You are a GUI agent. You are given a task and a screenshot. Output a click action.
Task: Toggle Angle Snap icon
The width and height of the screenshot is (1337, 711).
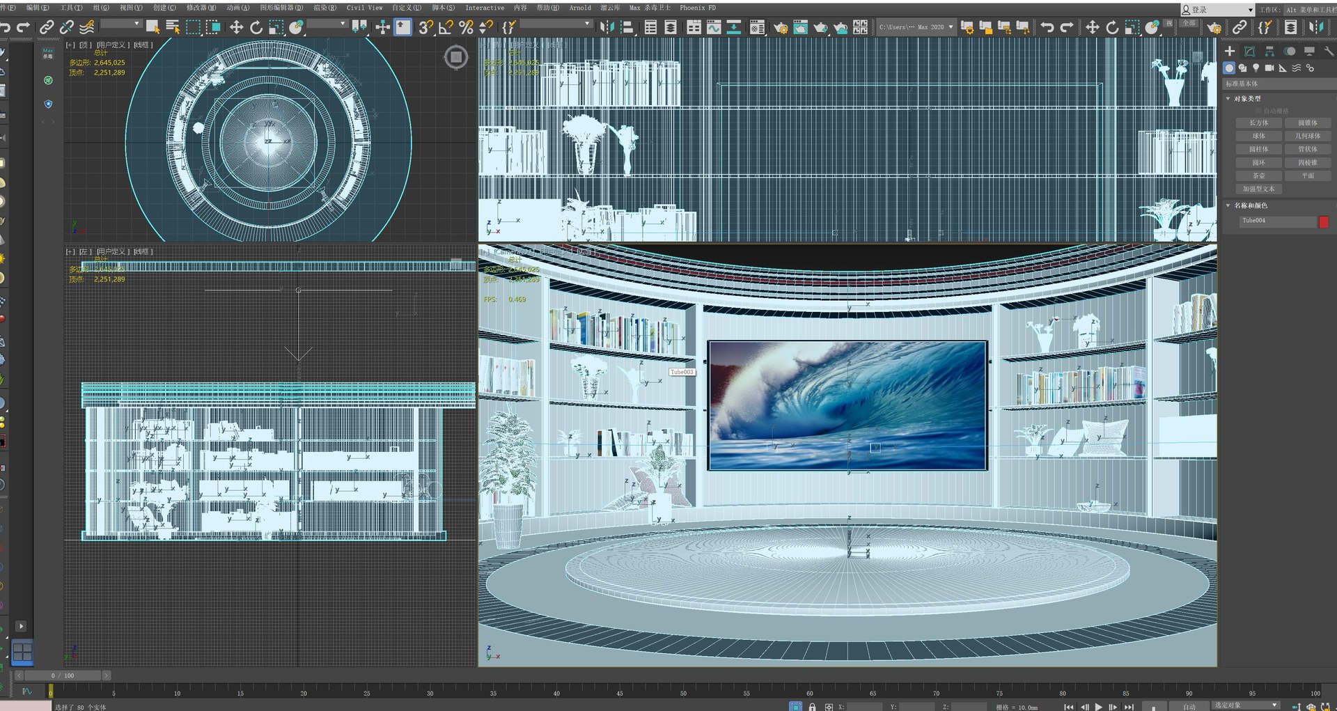[446, 27]
